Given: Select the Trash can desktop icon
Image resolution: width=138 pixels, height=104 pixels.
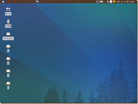Looking at the screenshot, I should pyautogui.click(x=8, y=21).
